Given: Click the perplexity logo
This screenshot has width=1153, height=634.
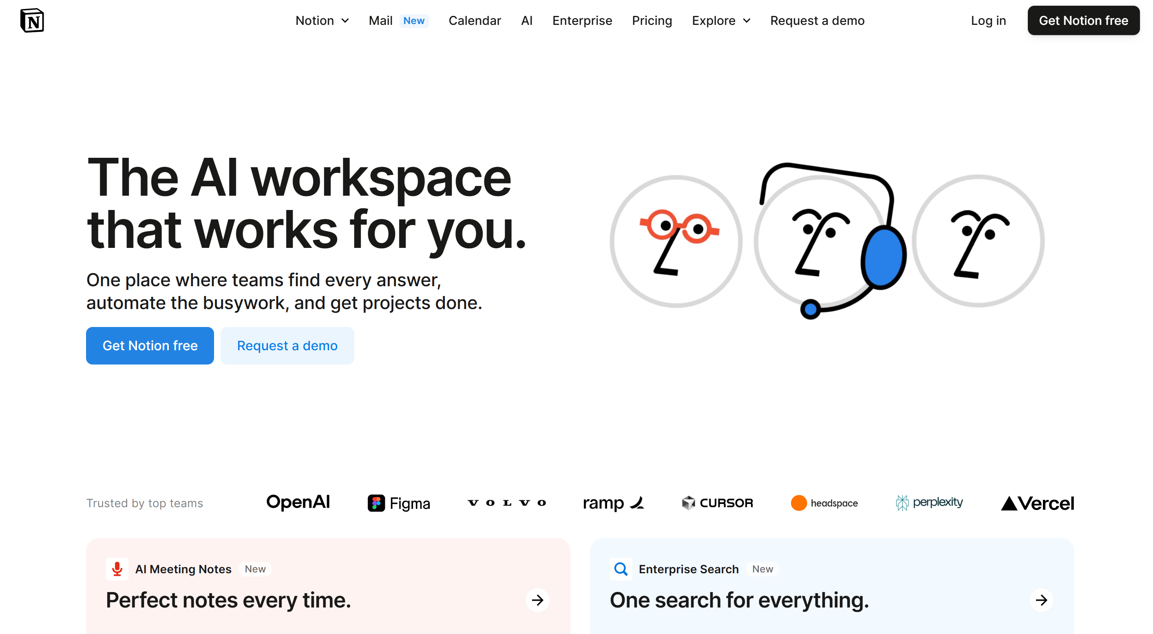Looking at the screenshot, I should coord(929,503).
